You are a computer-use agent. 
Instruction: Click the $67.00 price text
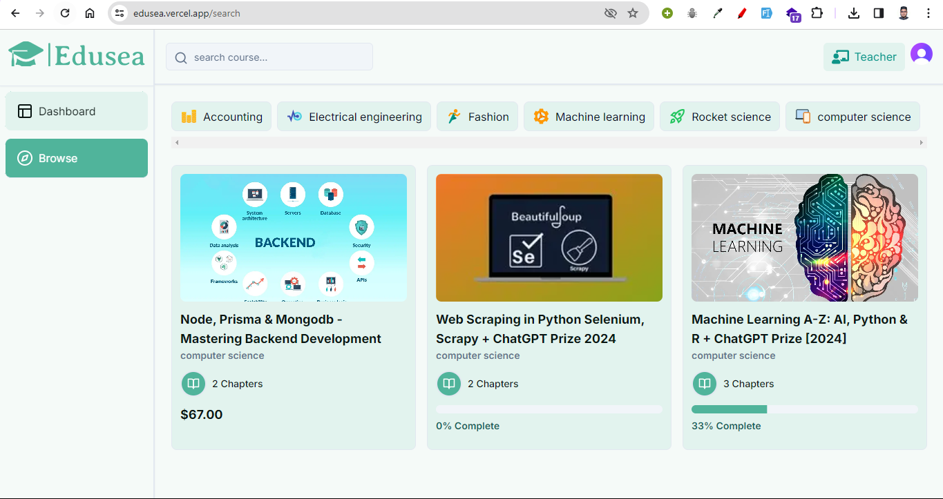[x=202, y=415]
